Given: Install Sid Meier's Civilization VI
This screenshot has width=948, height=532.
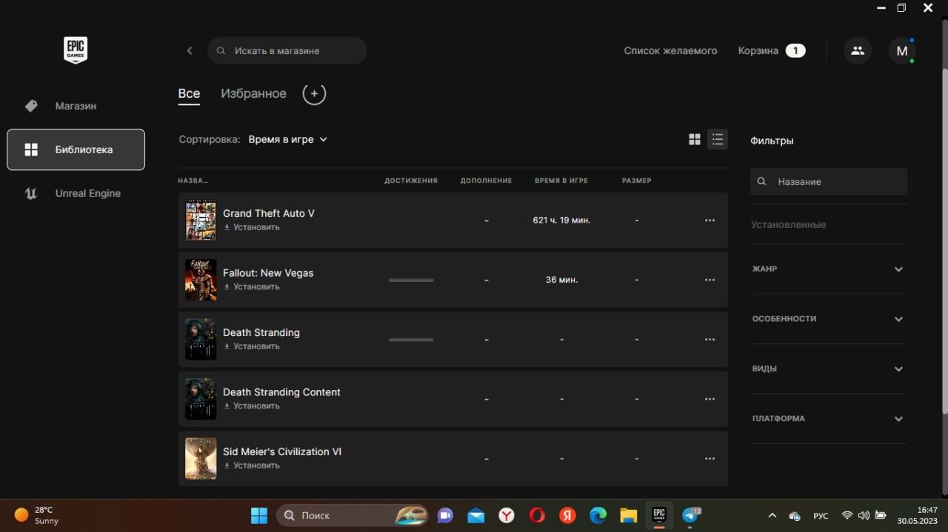Looking at the screenshot, I should 252,465.
